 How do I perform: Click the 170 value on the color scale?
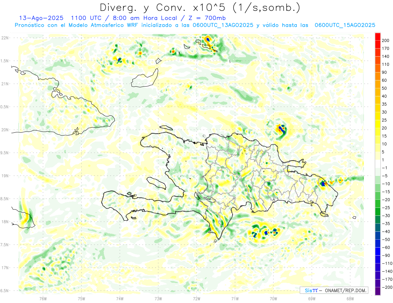(x=385, y=48)
